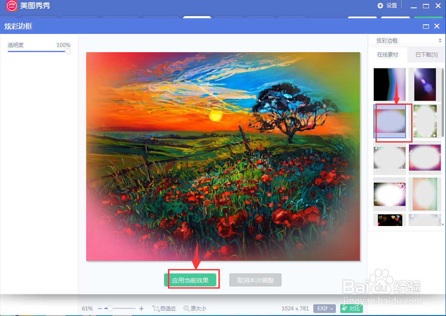446x316 pixels.
Task: Close the 炫彩边框 dialog
Action: point(437,26)
